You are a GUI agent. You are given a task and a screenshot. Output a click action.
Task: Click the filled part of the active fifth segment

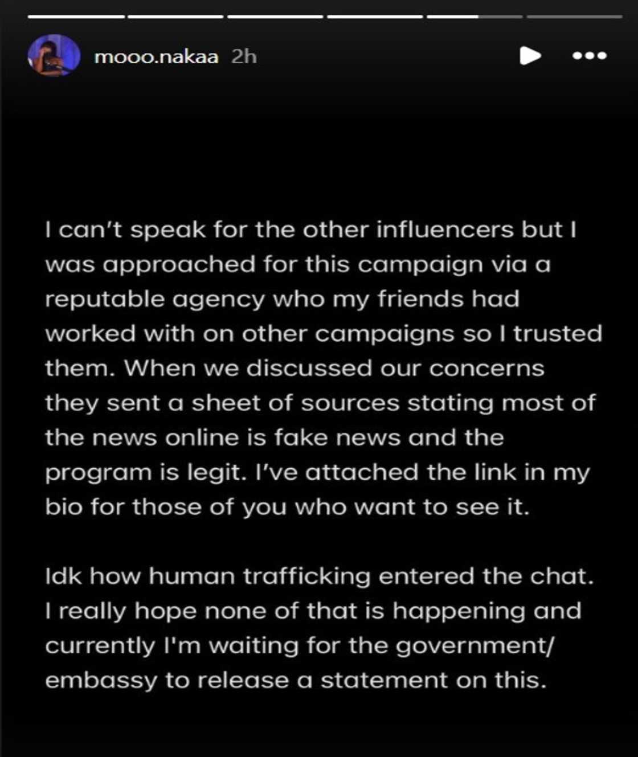(x=452, y=17)
